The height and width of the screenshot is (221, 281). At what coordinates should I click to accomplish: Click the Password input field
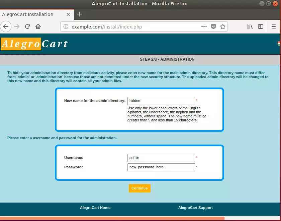(161, 167)
